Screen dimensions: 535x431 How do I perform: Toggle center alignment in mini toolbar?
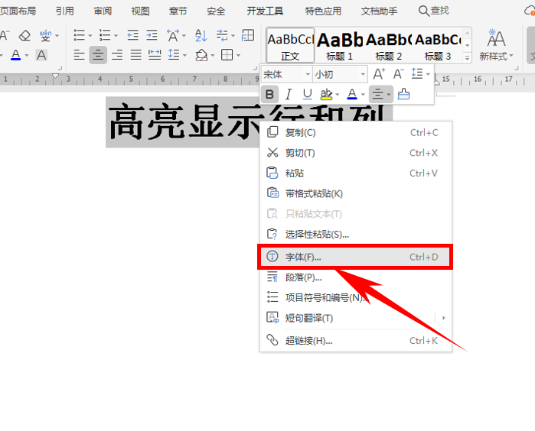pyautogui.click(x=377, y=94)
